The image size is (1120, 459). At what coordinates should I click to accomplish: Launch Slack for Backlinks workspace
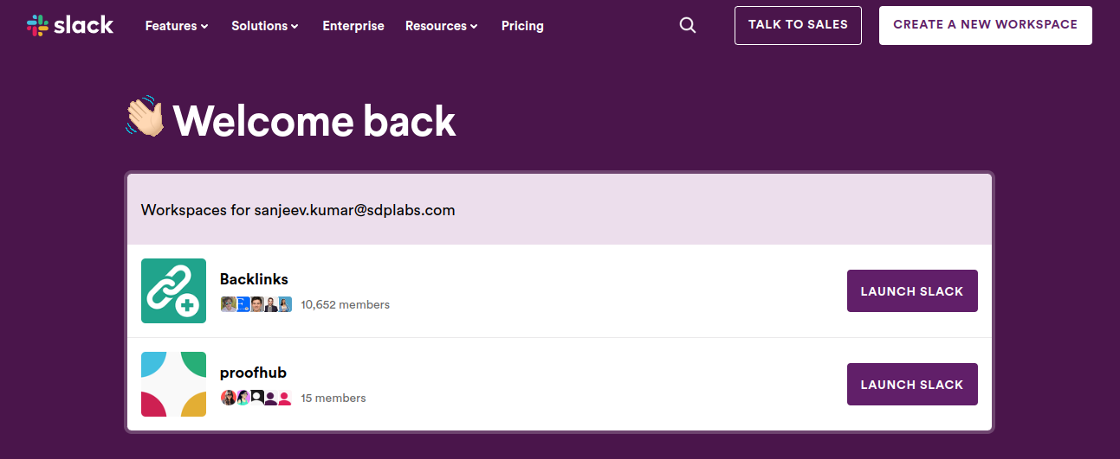click(912, 291)
